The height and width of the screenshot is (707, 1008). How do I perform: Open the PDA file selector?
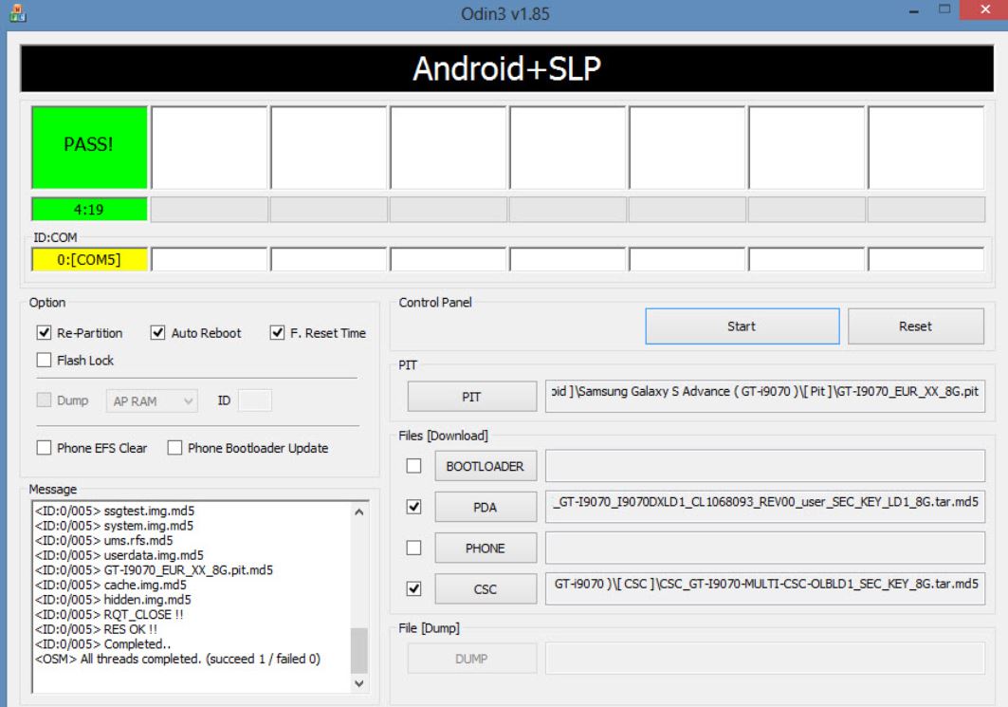[x=486, y=507]
